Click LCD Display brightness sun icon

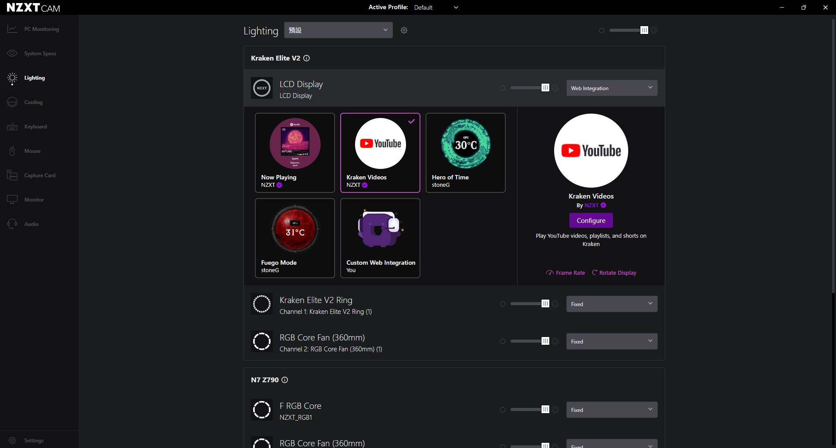555,88
